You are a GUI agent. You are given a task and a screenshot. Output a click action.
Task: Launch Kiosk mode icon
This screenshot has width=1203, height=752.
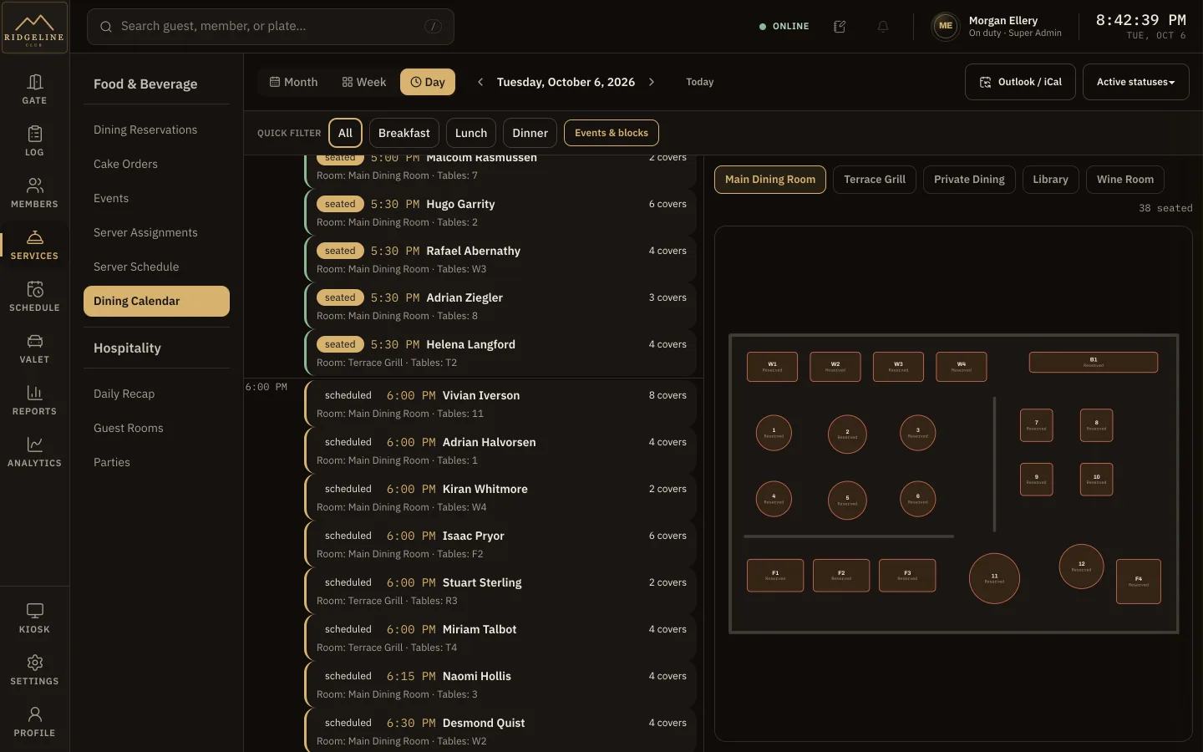(34, 618)
